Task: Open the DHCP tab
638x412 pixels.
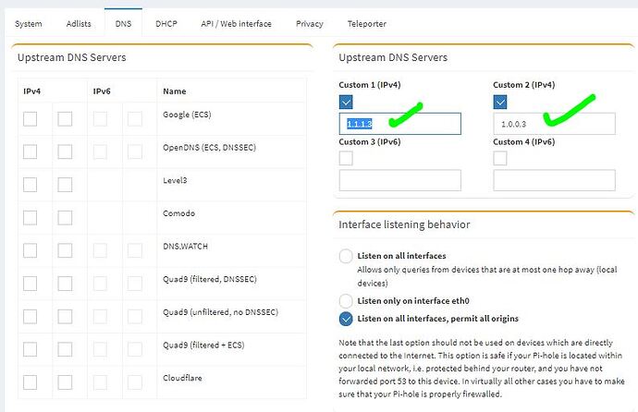Action: [166, 24]
